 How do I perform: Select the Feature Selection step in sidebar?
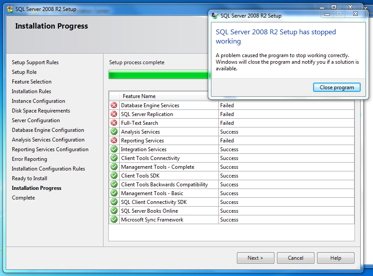(x=32, y=82)
